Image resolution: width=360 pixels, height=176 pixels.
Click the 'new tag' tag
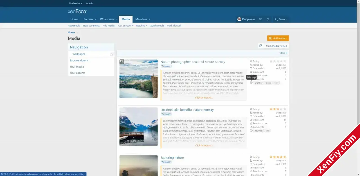click(258, 131)
